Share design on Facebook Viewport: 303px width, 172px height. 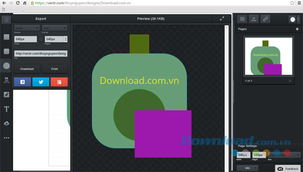[x=22, y=82]
